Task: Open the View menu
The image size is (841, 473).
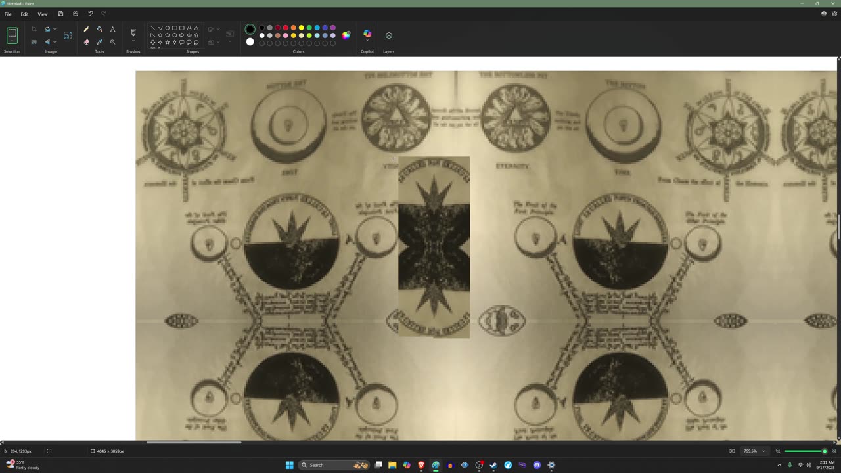Action: click(x=43, y=14)
